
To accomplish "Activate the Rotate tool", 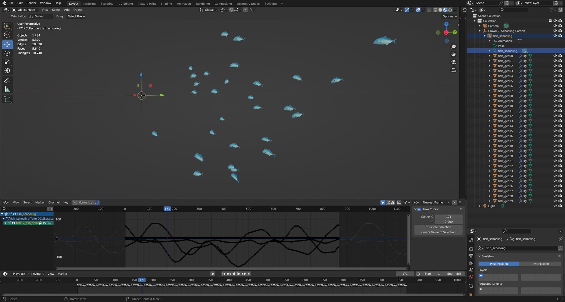I will 7,53.
